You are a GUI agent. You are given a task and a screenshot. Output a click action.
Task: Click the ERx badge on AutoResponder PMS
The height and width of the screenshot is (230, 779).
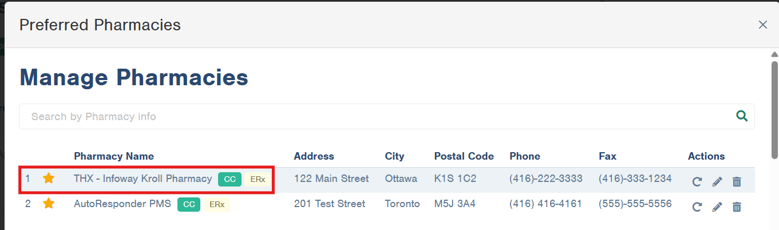point(216,204)
